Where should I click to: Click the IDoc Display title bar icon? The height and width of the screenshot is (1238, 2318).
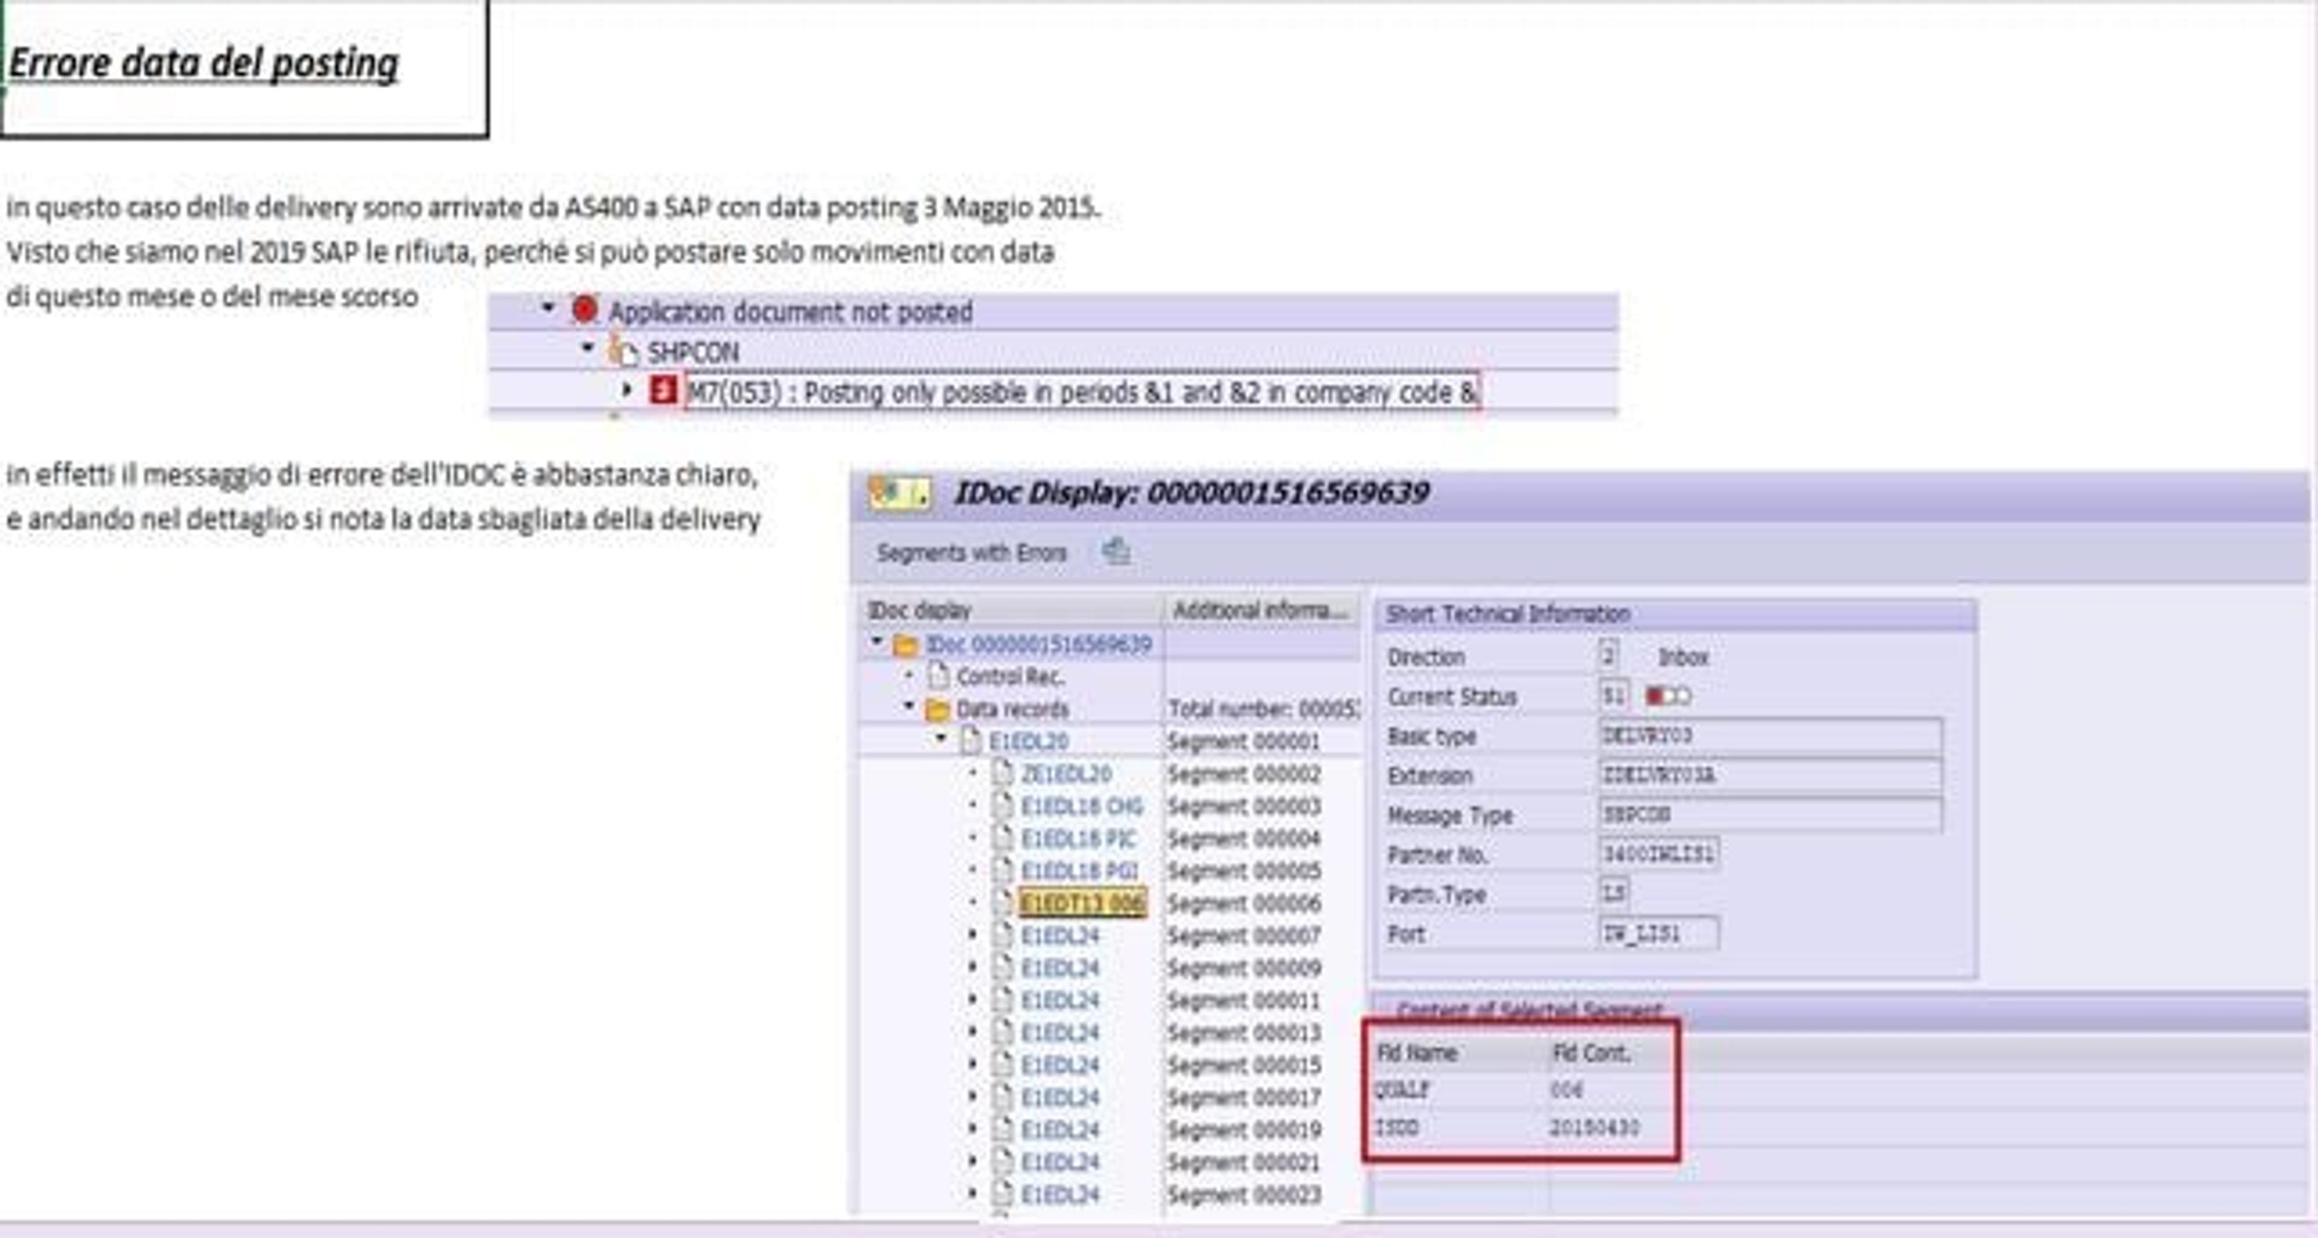(900, 494)
